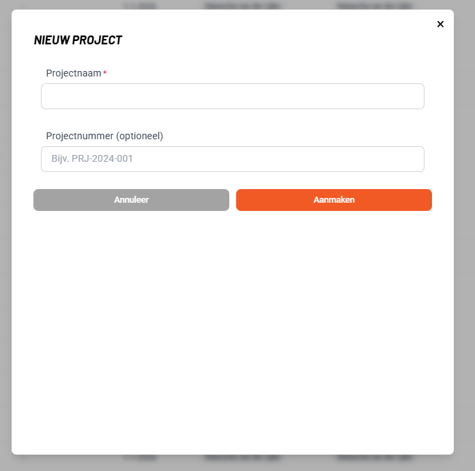Create the project with Aanmaken
Viewport: 475px width, 471px height.
tap(334, 200)
